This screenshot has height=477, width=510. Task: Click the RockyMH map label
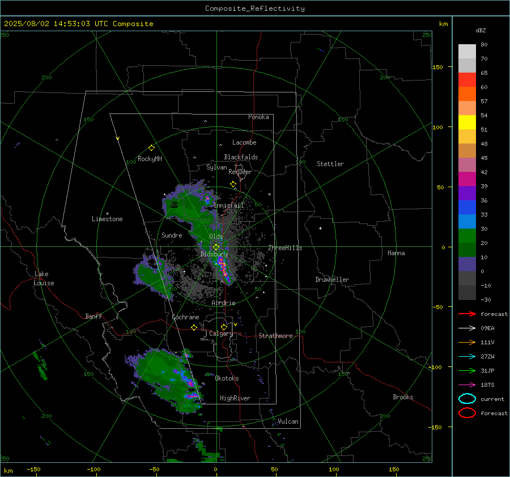click(x=150, y=159)
